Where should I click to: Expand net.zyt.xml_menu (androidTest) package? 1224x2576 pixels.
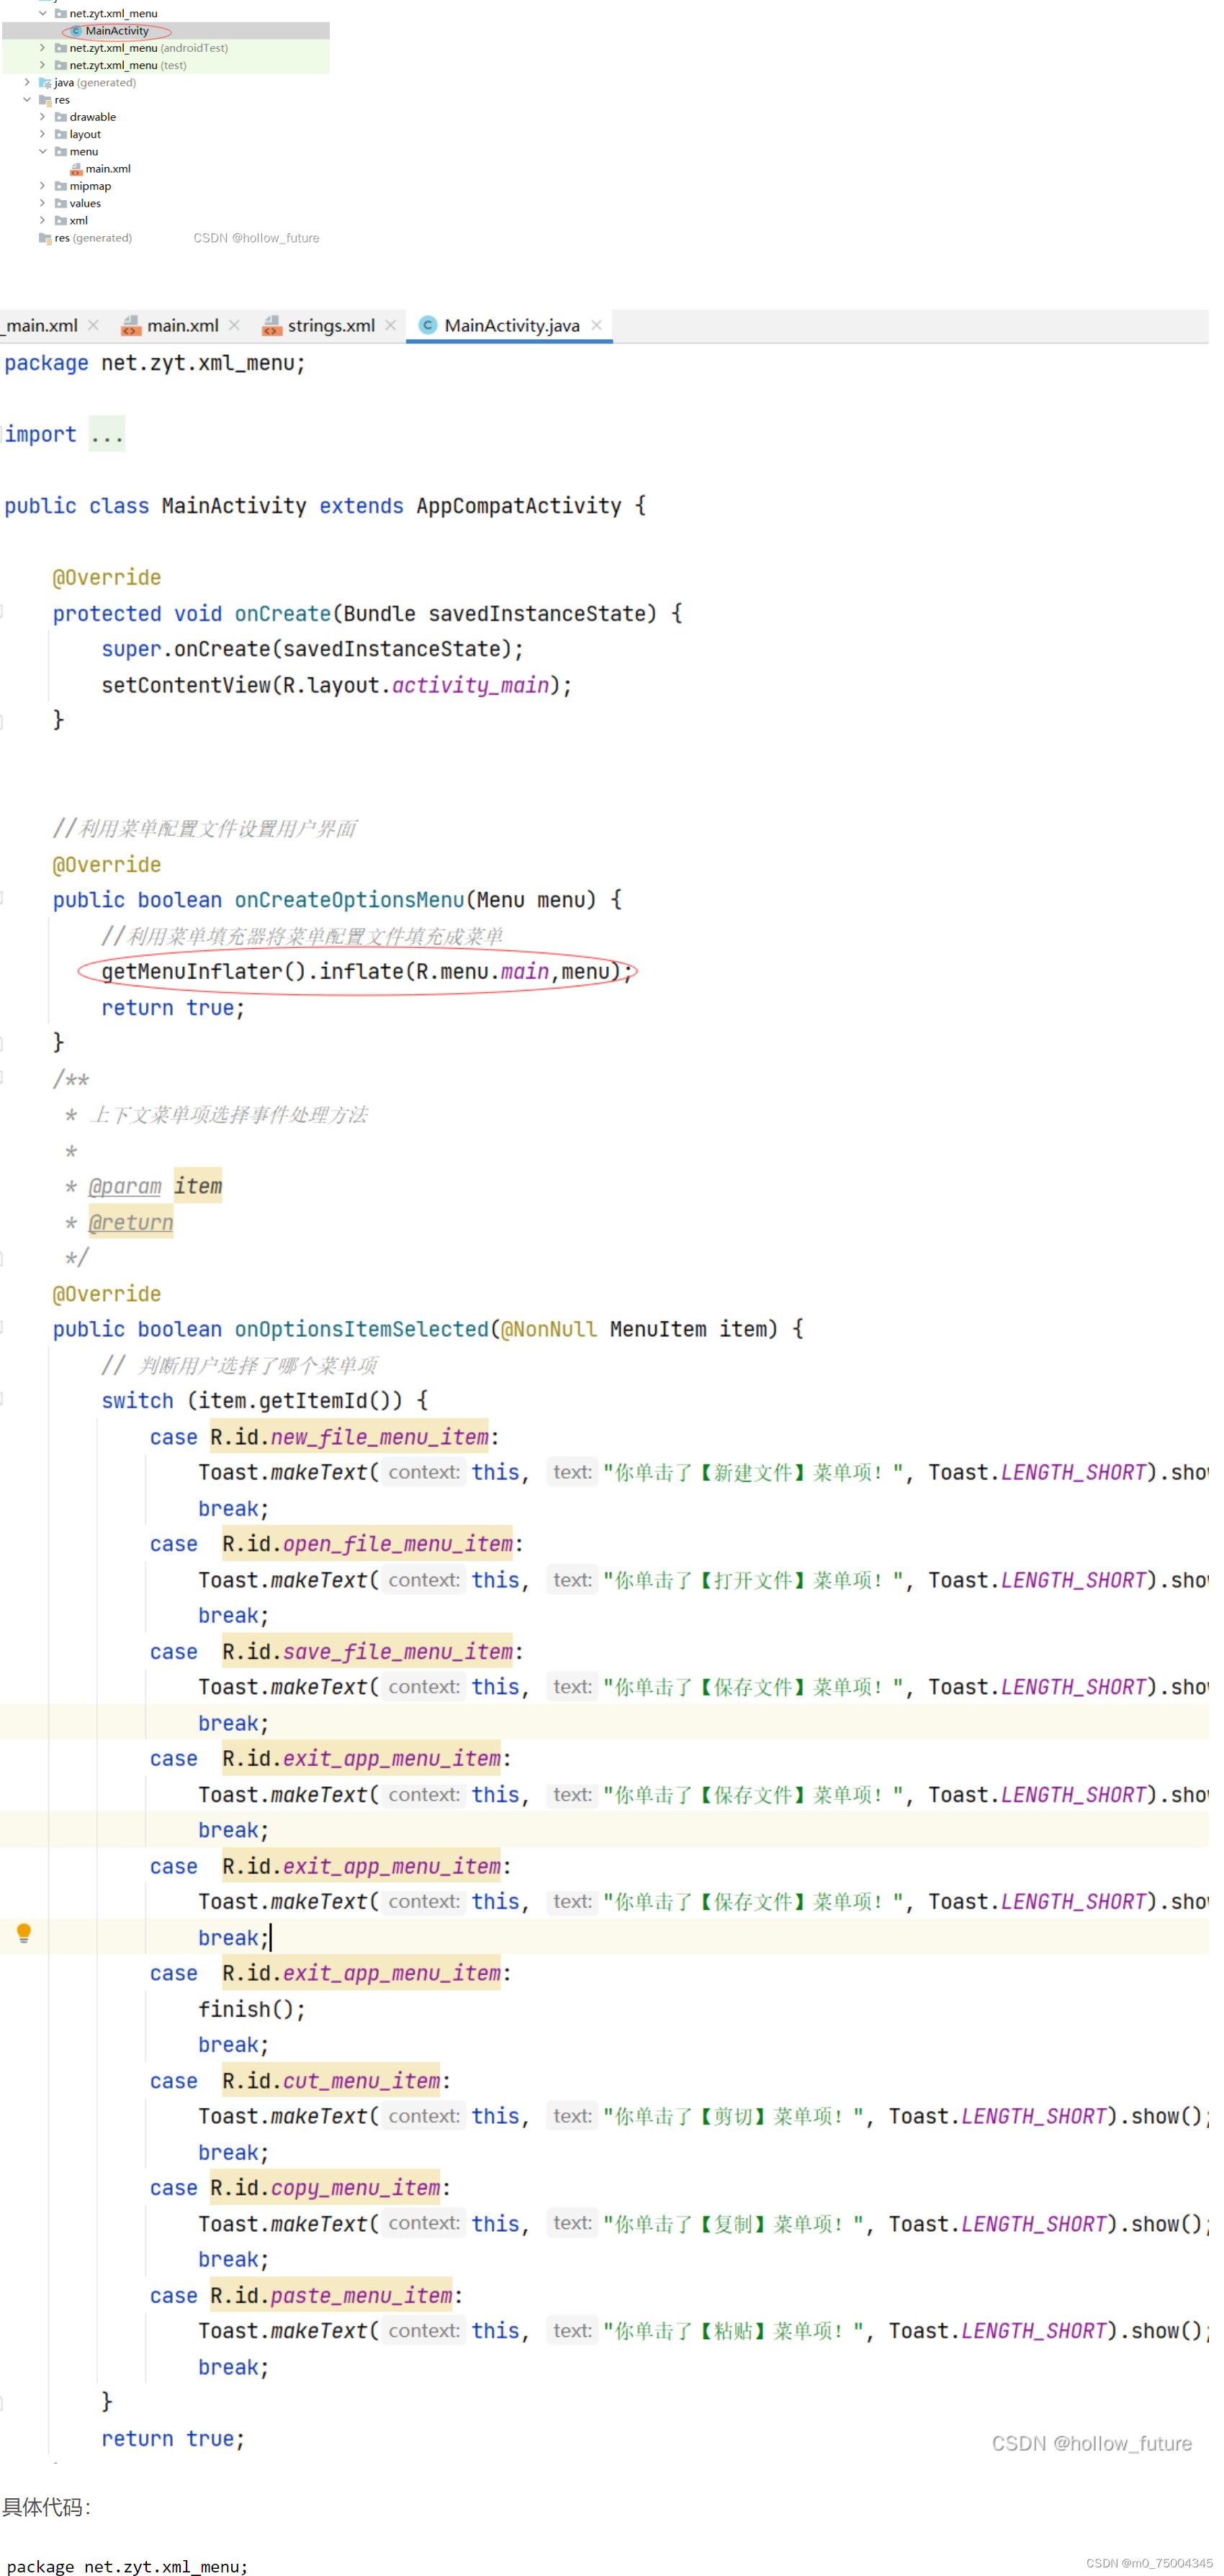[43, 48]
